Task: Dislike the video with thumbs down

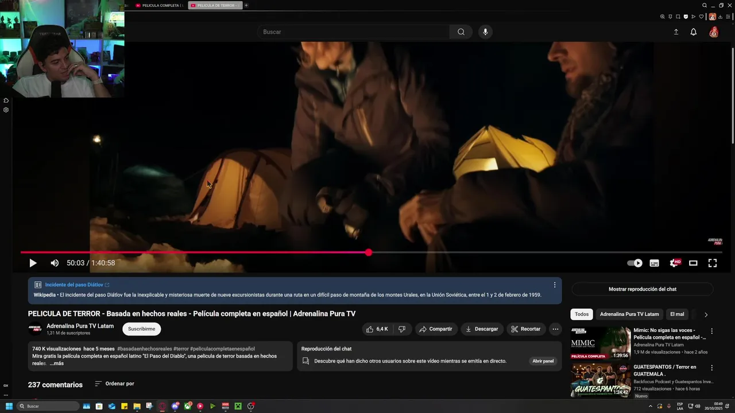Action: (x=402, y=329)
